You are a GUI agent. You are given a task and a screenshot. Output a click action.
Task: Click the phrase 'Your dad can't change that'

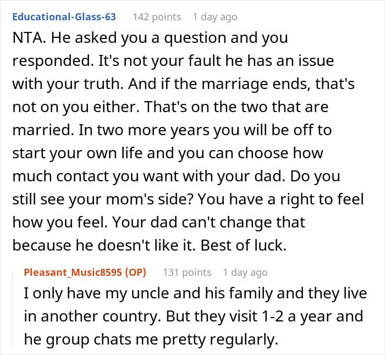pyautogui.click(x=209, y=222)
